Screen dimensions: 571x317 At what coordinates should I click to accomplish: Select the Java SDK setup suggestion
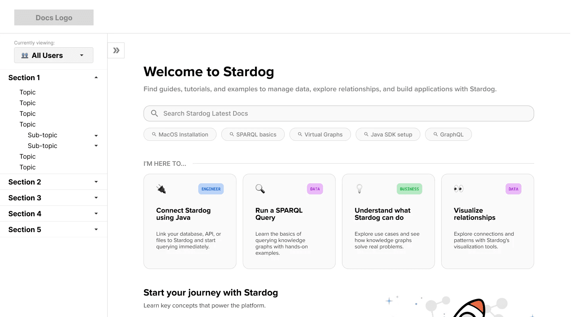coord(388,134)
